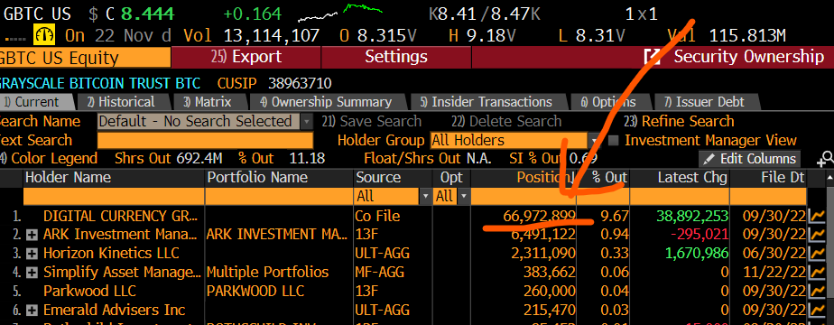Click Delete Search
834x325 pixels.
(506, 121)
